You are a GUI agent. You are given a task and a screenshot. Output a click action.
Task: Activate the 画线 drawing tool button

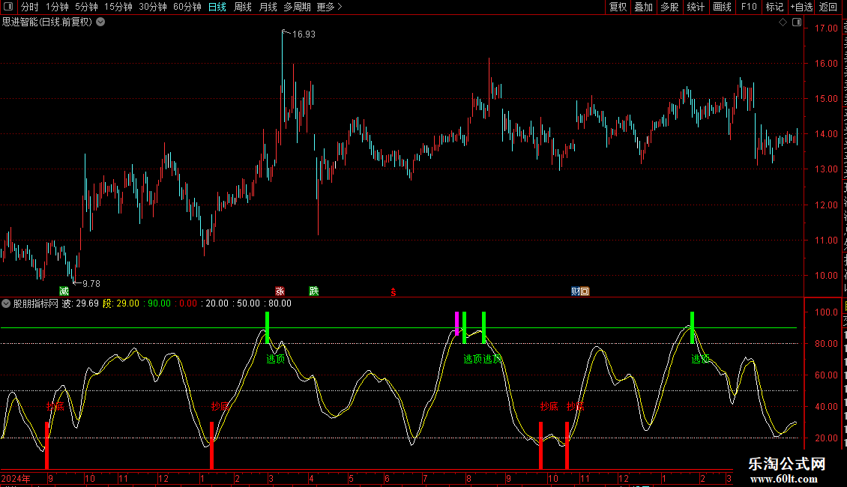click(722, 7)
